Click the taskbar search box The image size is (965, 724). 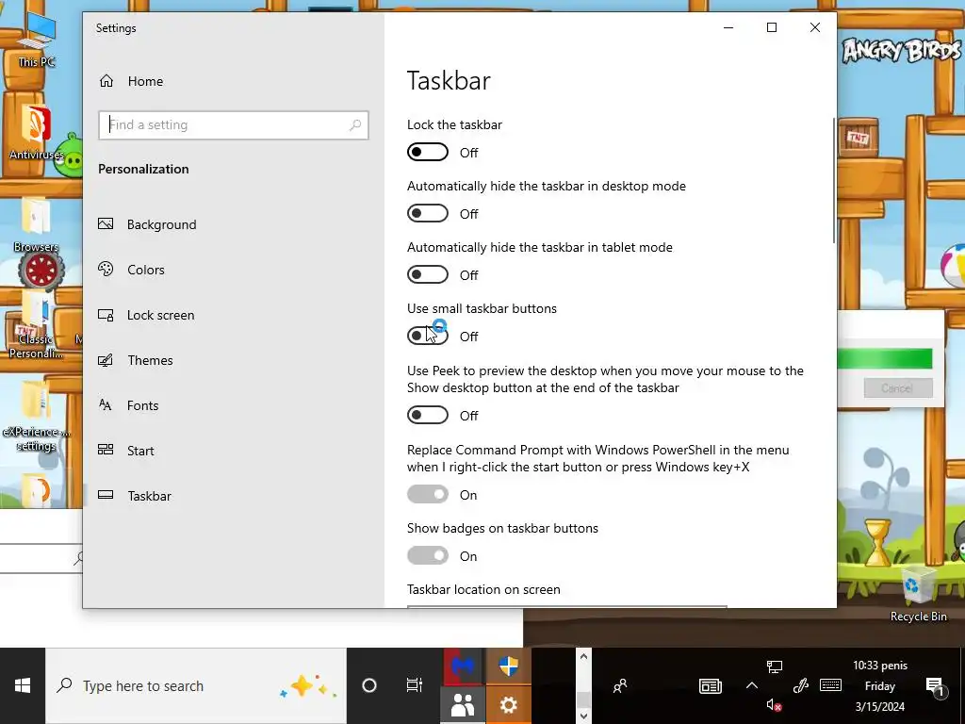click(x=196, y=685)
